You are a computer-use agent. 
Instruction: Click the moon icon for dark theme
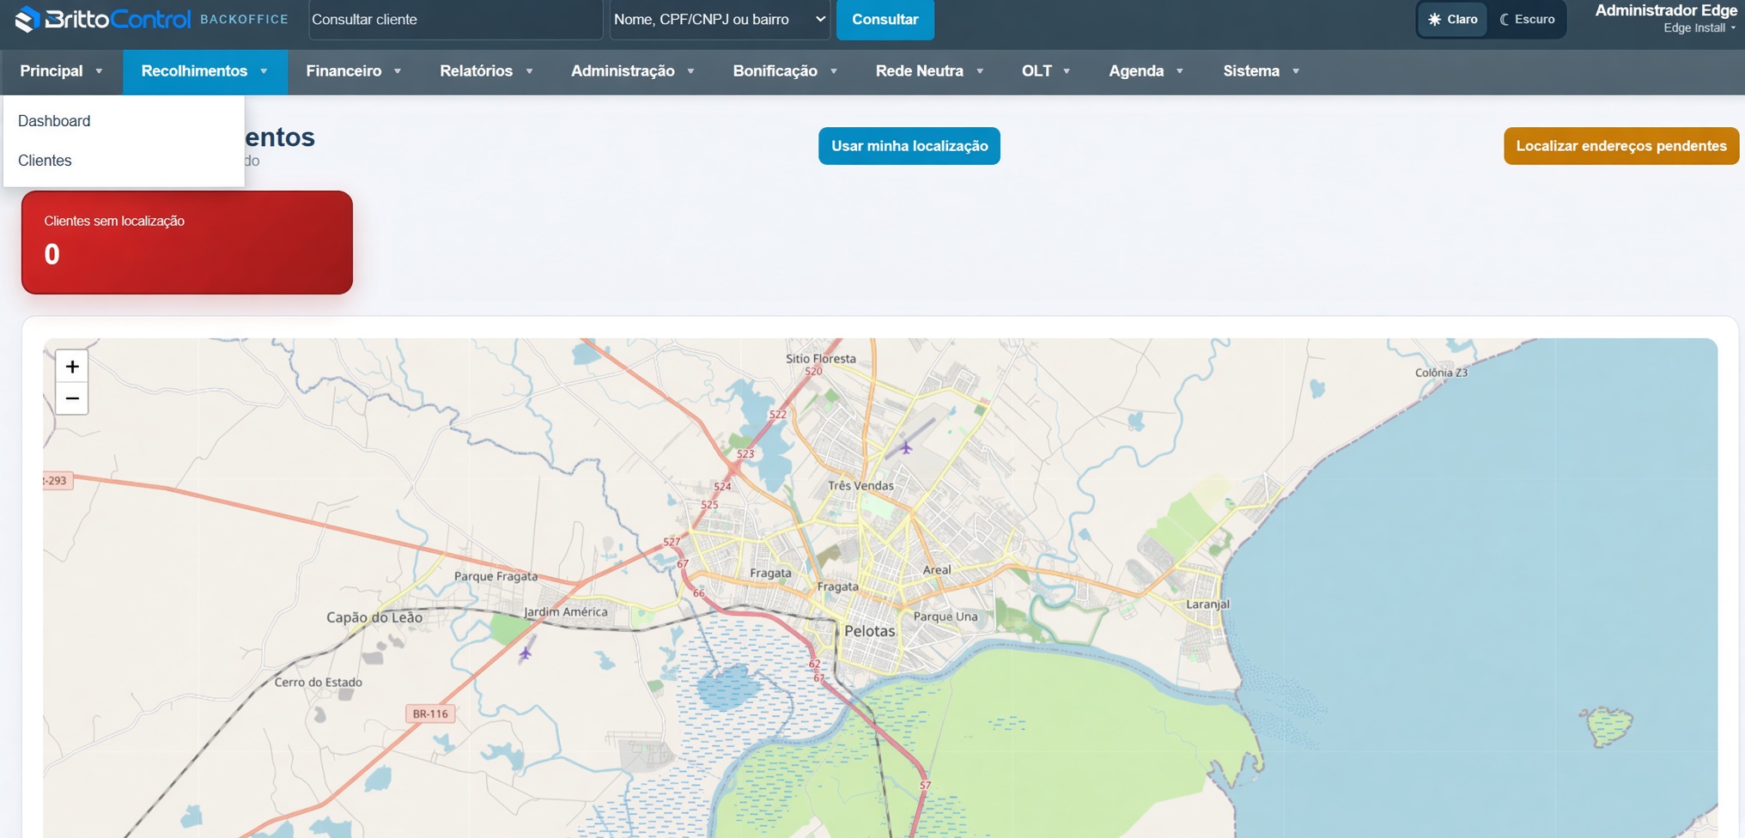click(x=1505, y=19)
